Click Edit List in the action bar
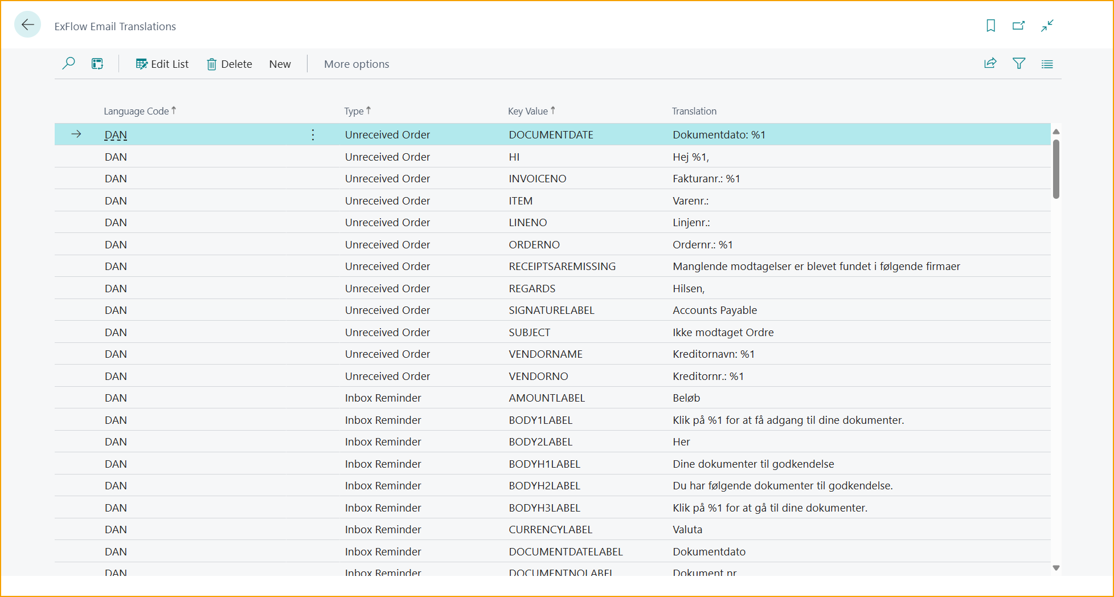The image size is (1114, 597). coord(162,64)
